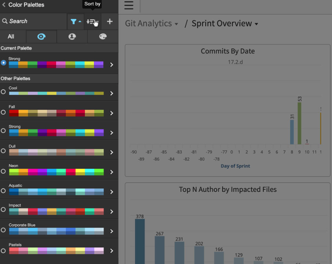Click the bar labeled 31
The image size is (332, 264).
point(292,132)
